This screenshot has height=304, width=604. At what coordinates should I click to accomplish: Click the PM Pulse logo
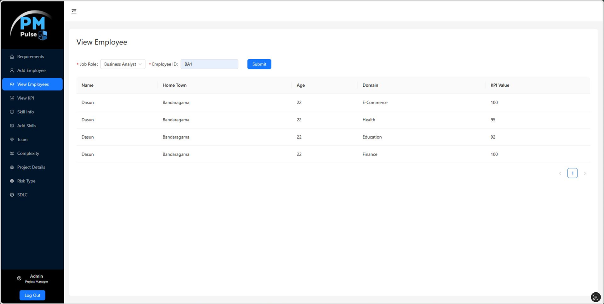(32, 26)
